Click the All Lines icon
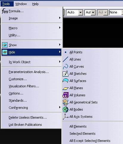This screenshot has width=123, height=144. coord(66,59)
